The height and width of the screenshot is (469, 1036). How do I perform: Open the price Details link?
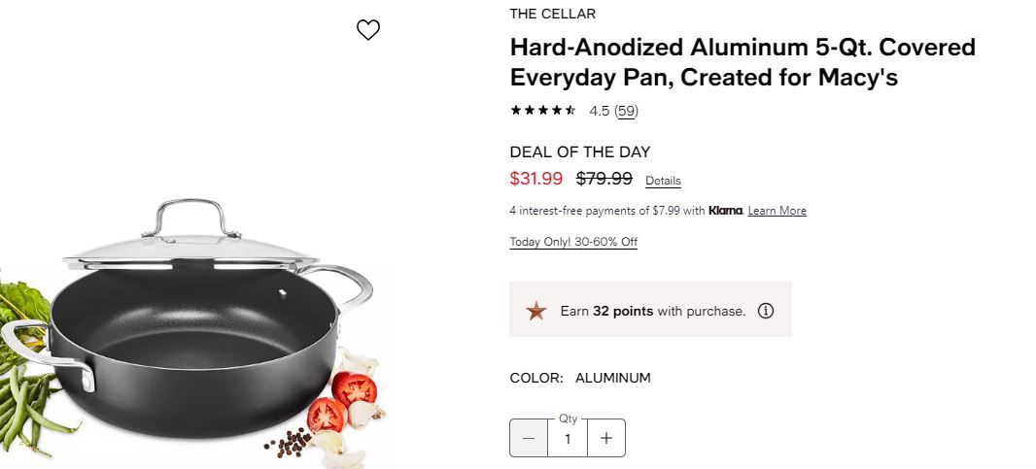coord(663,181)
